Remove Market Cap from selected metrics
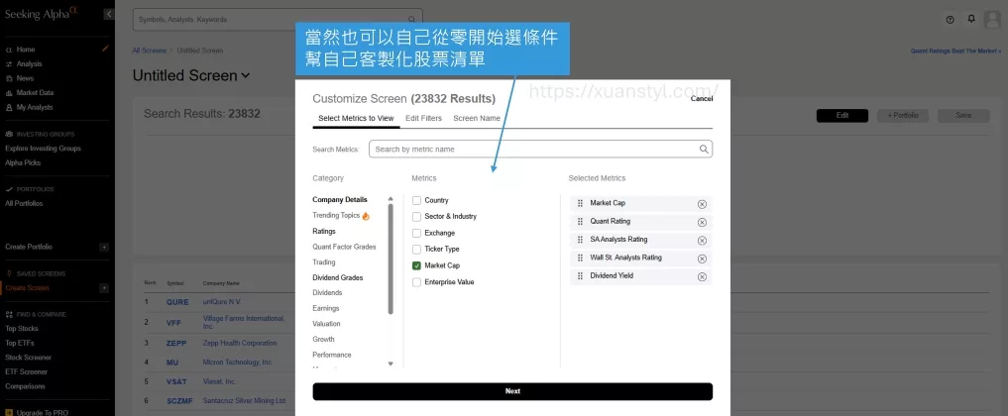This screenshot has height=416, width=1008. pyautogui.click(x=702, y=204)
